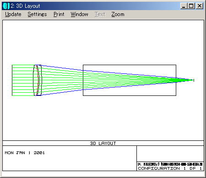Image resolution: width=206 pixels, height=178 pixels.
Task: Click the 3D LAYOUT title label
Action: [103, 143]
